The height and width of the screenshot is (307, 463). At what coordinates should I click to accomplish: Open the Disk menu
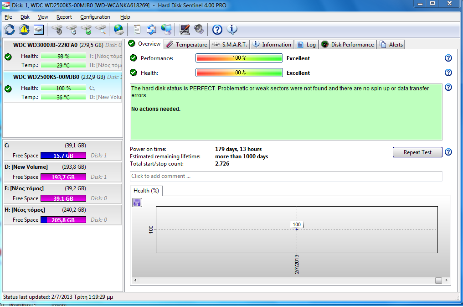[x=25, y=17]
